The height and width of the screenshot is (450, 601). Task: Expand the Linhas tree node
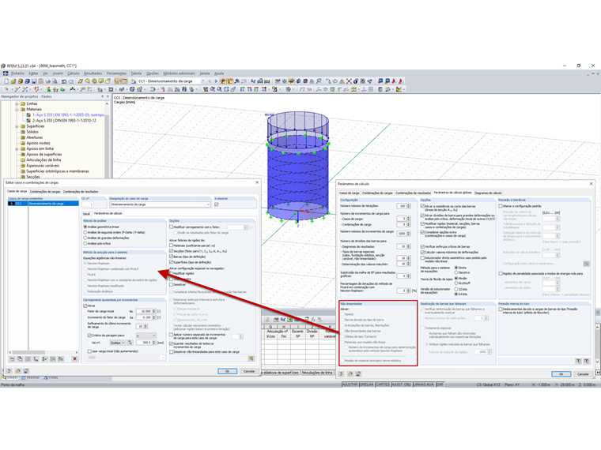click(17, 103)
